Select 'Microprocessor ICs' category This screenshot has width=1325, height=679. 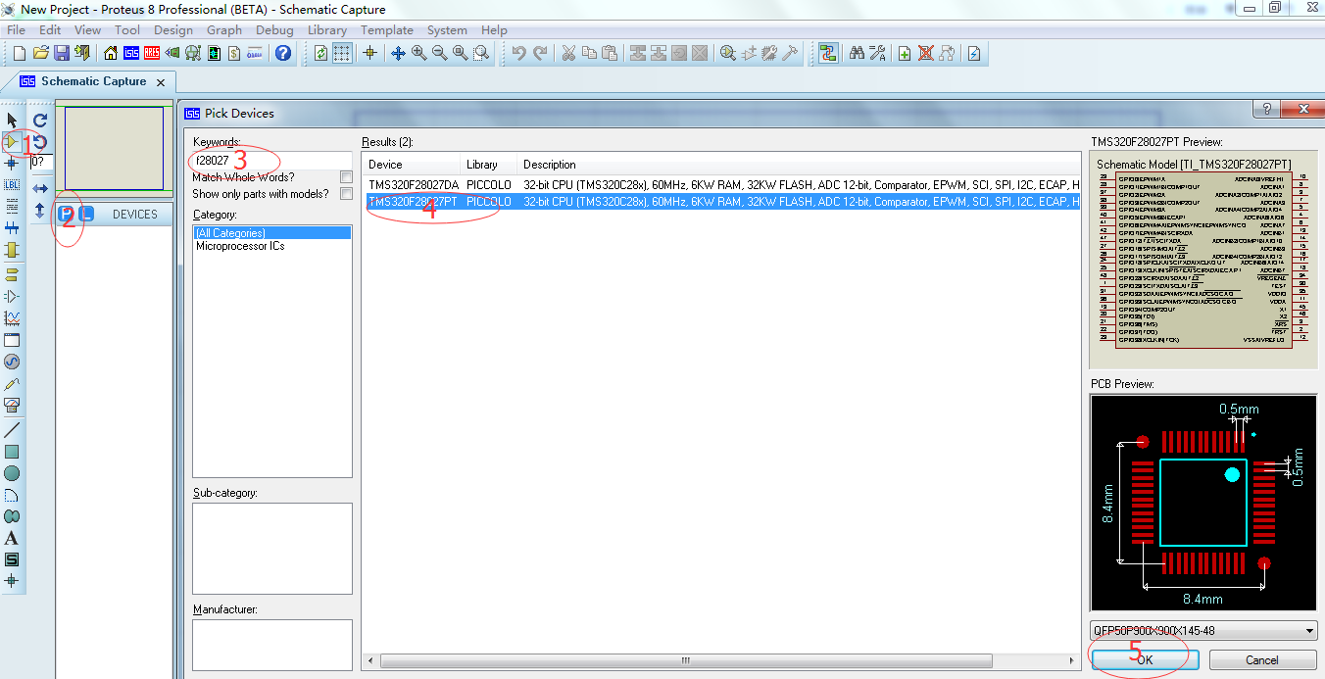(x=240, y=246)
